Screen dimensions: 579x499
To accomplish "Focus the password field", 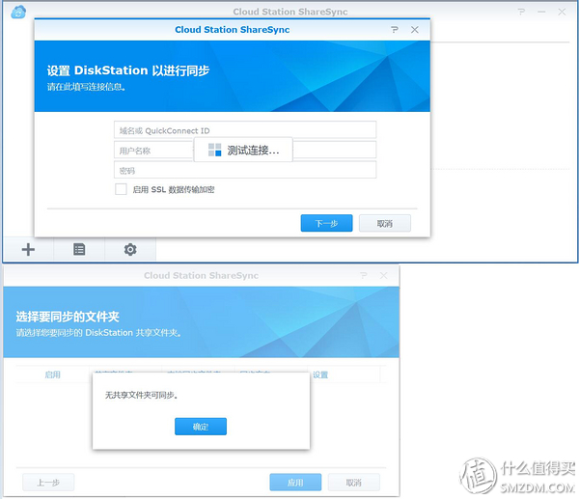I will [x=245, y=170].
